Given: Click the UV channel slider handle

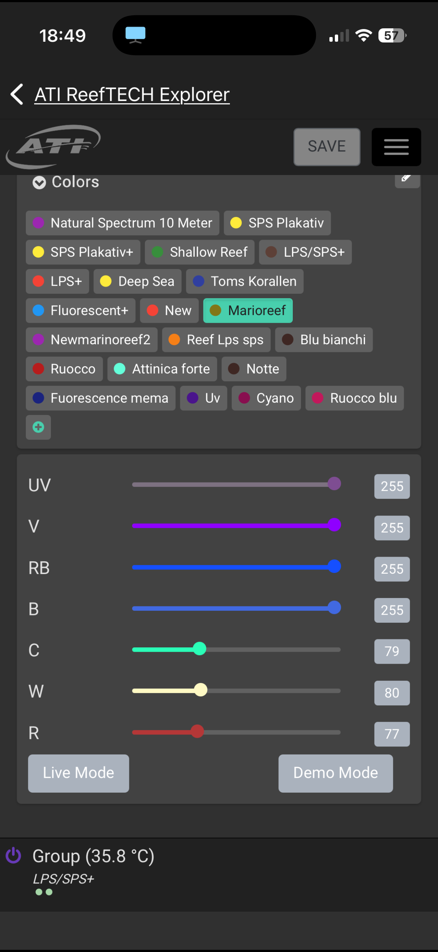Looking at the screenshot, I should coord(334,484).
